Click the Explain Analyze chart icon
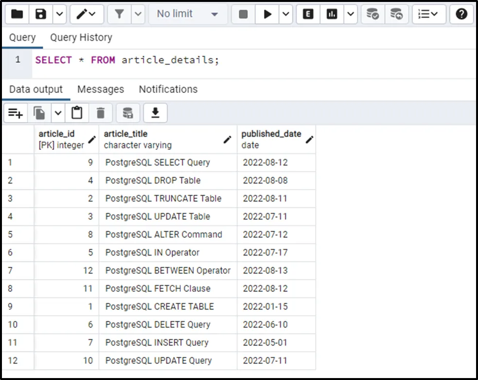 332,15
